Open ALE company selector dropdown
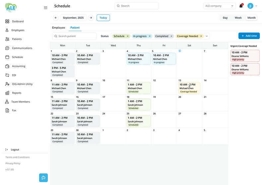The width and height of the screenshot is (262, 185). pyautogui.click(x=220, y=6)
